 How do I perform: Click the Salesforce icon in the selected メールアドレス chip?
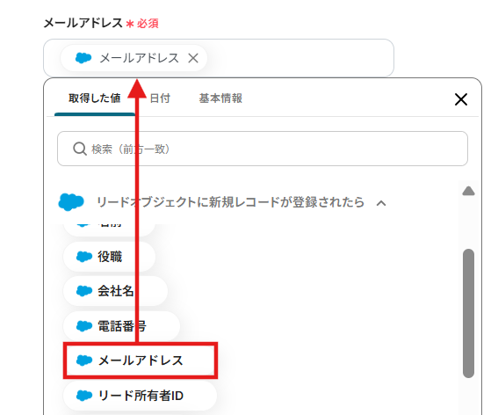click(x=83, y=58)
